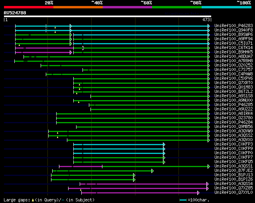Click the red 20% identity color swatch
The image size is (255, 203).
[29, 7]
